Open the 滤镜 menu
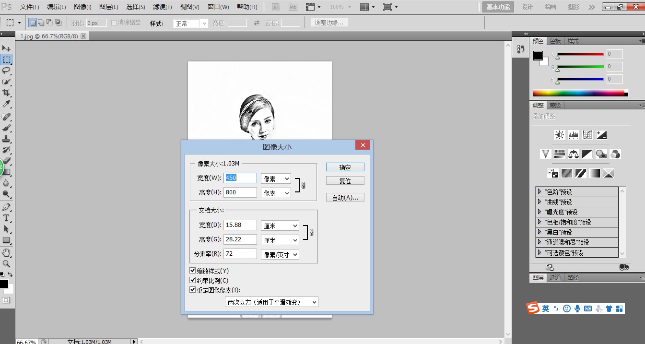The height and width of the screenshot is (344, 645). (162, 7)
